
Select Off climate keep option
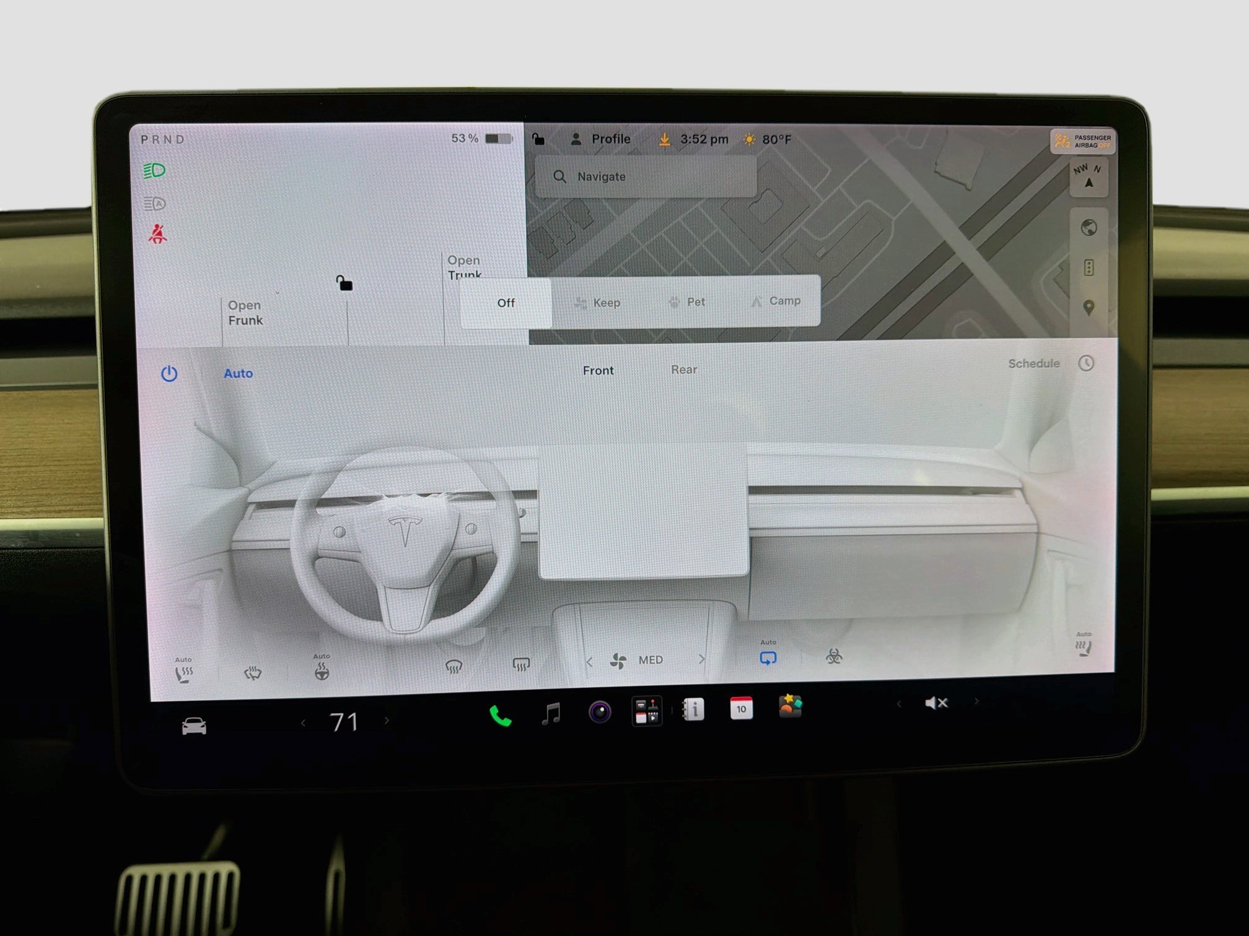click(506, 303)
